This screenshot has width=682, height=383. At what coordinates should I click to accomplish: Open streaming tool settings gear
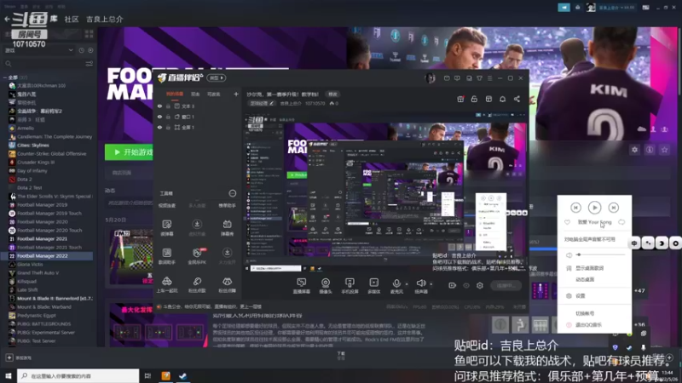pos(479,285)
